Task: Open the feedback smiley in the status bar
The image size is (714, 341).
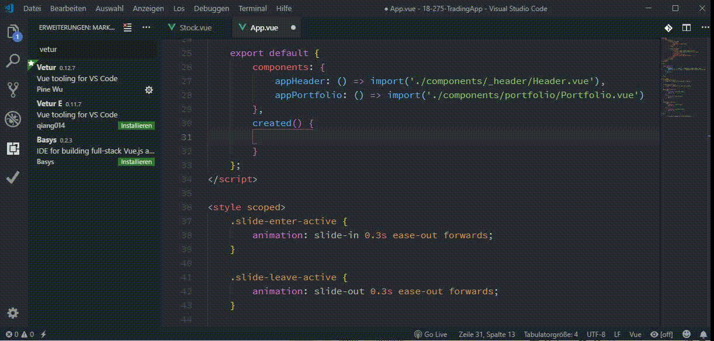Action: pyautogui.click(x=687, y=335)
